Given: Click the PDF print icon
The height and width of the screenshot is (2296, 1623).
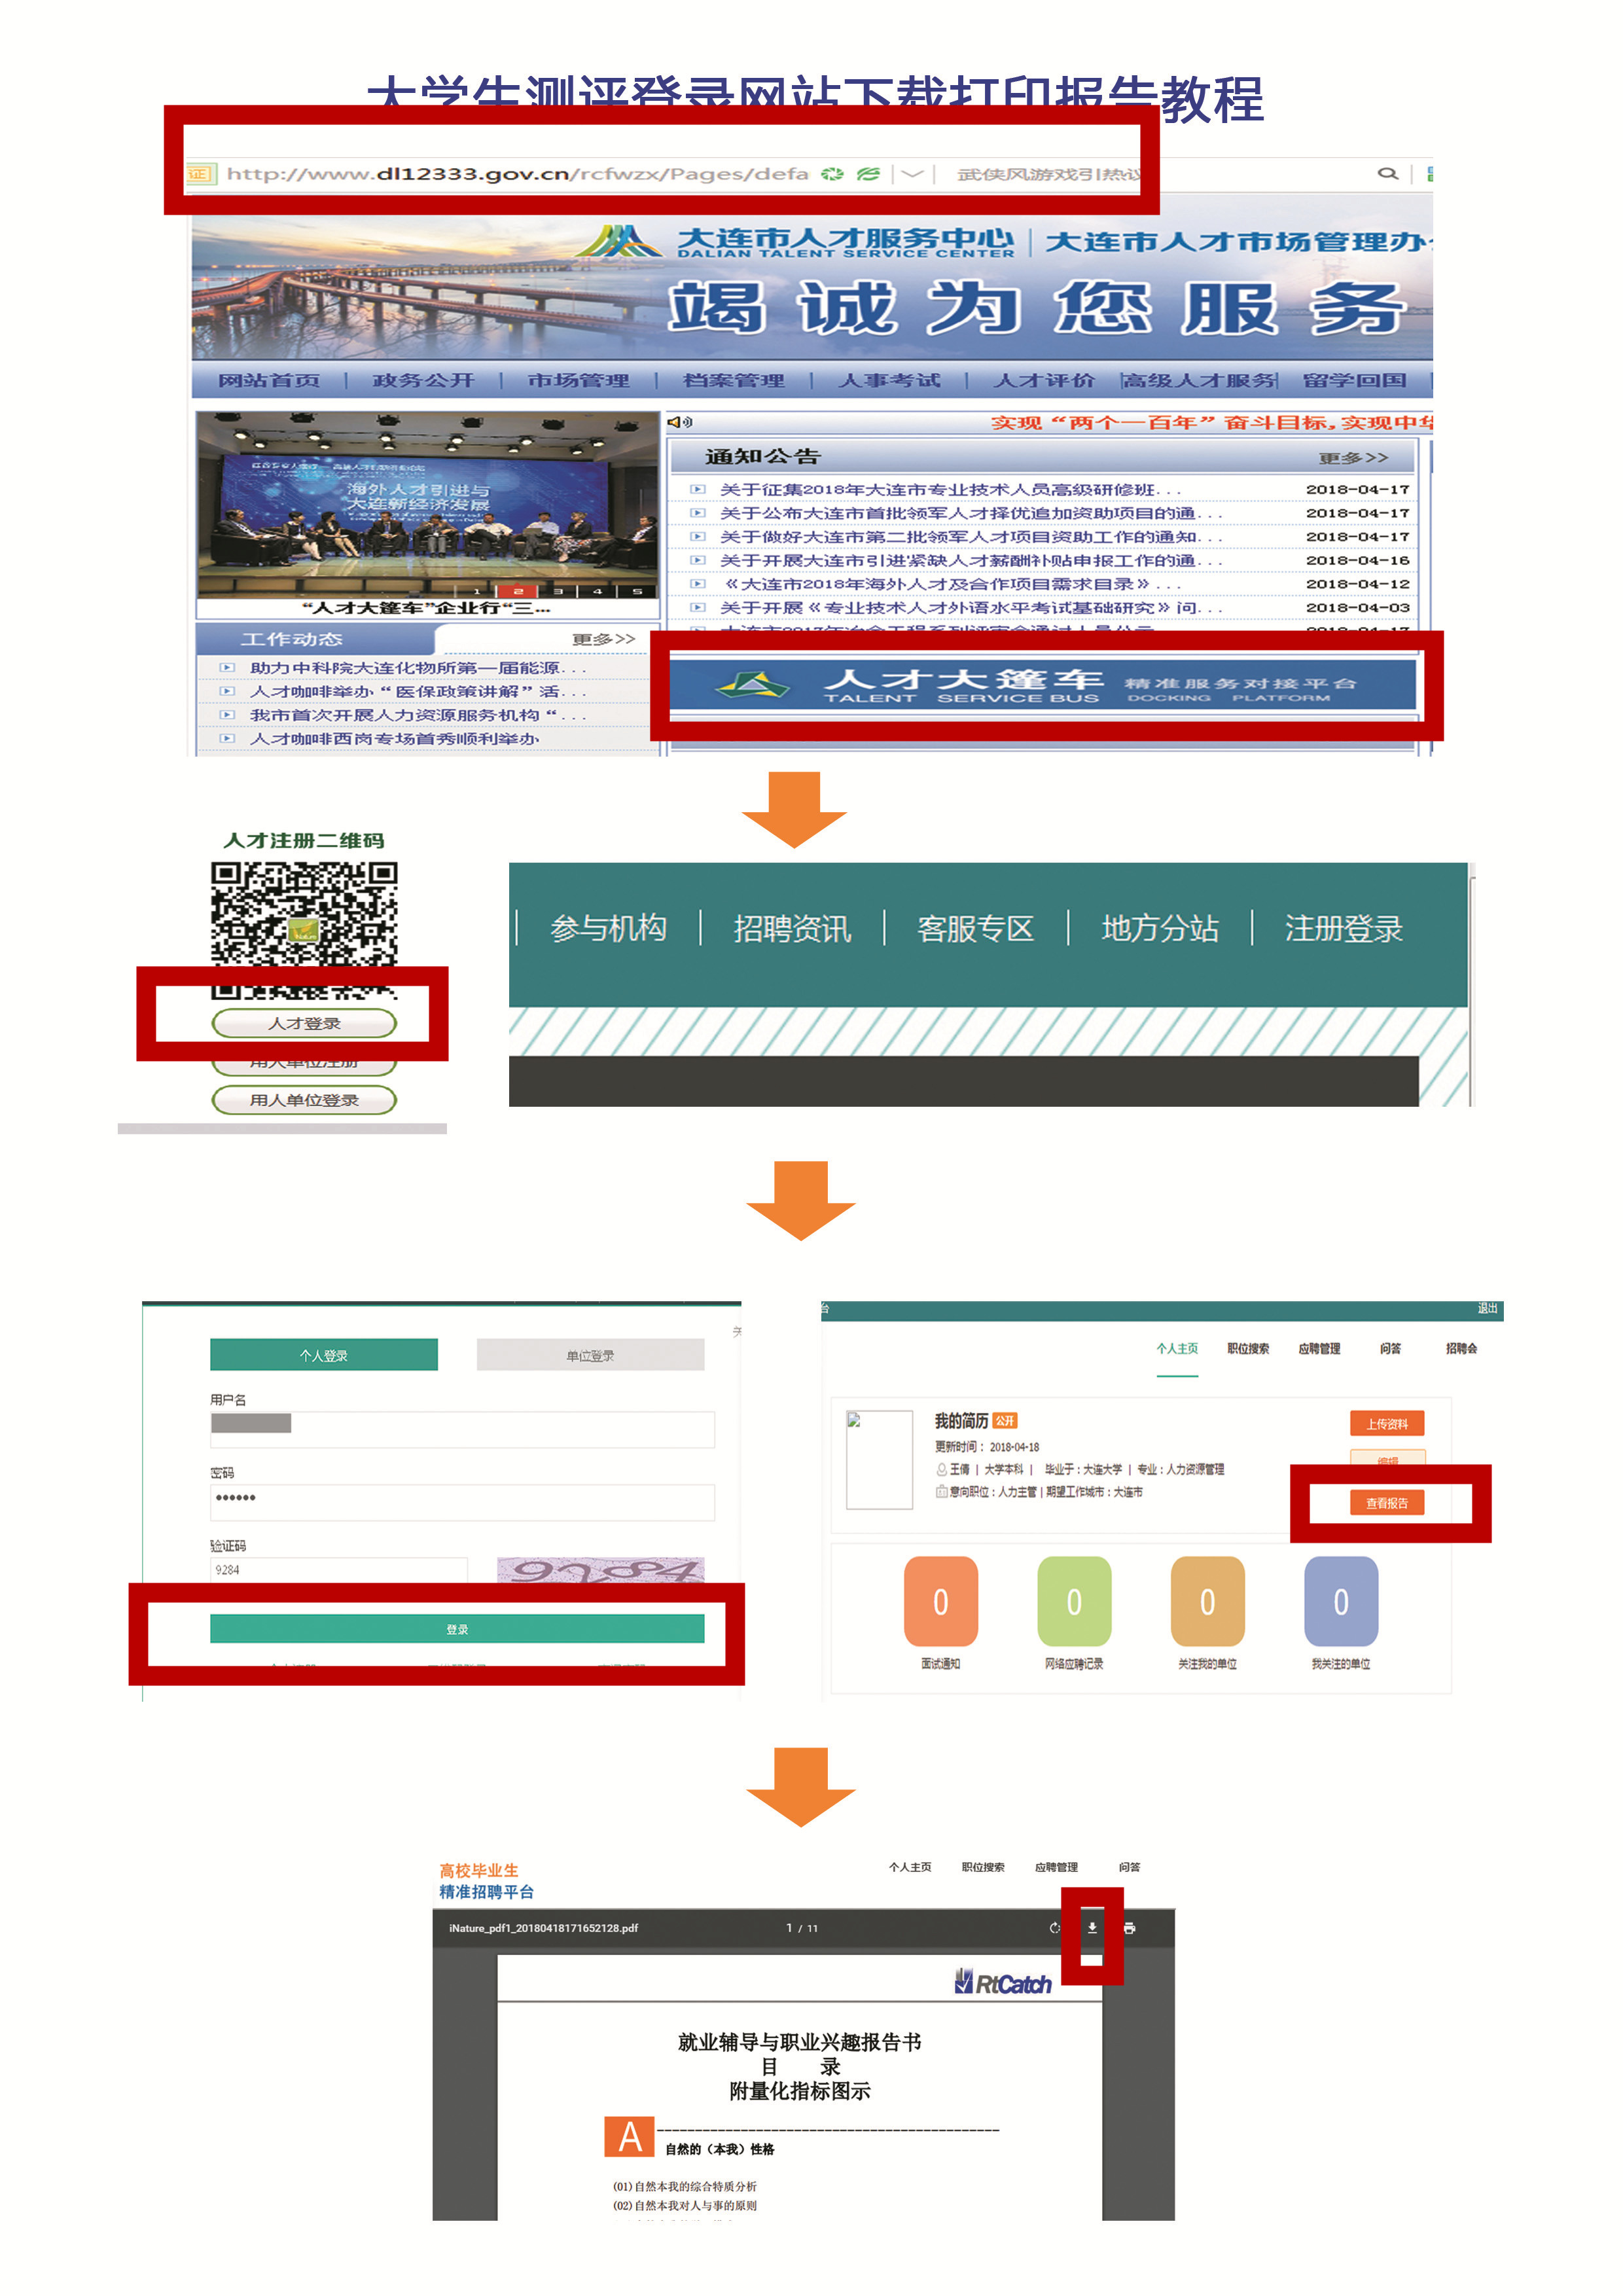Looking at the screenshot, I should pyautogui.click(x=1129, y=1927).
